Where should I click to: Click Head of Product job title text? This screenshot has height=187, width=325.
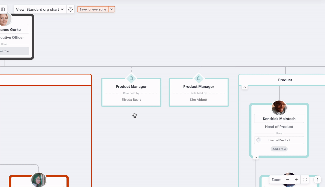coord(279,127)
